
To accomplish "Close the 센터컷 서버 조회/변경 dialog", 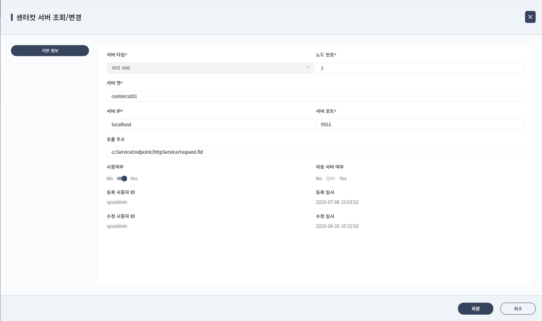I will pos(530,17).
